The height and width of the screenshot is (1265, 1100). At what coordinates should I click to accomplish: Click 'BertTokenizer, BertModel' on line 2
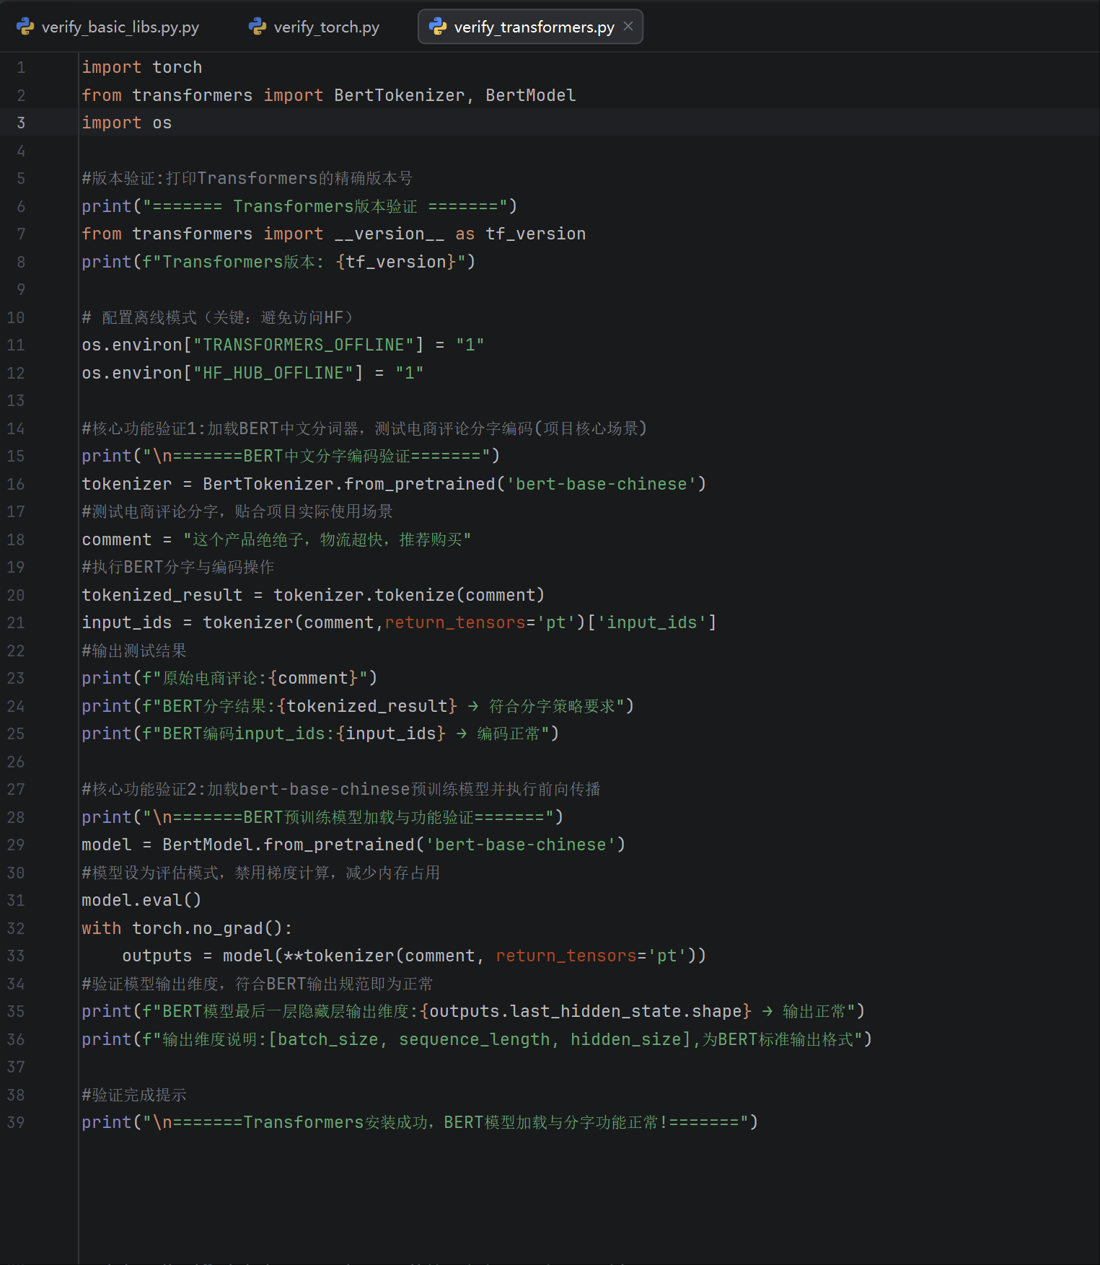coord(455,95)
